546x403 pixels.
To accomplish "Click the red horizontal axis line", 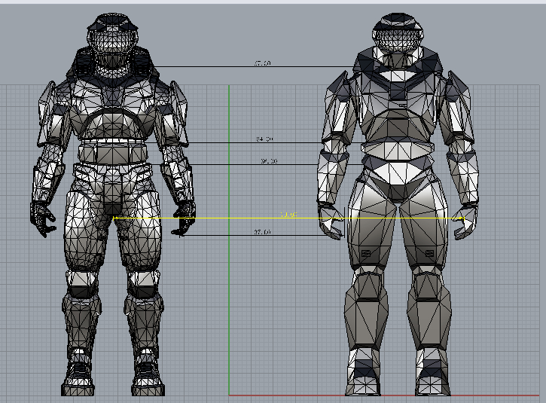I will [x=383, y=395].
